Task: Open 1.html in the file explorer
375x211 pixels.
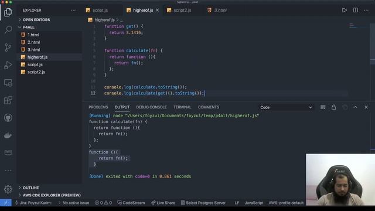Action: (x=49, y=35)
